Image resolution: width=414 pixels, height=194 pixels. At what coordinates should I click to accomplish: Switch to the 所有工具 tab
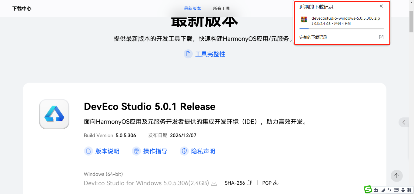222,8
